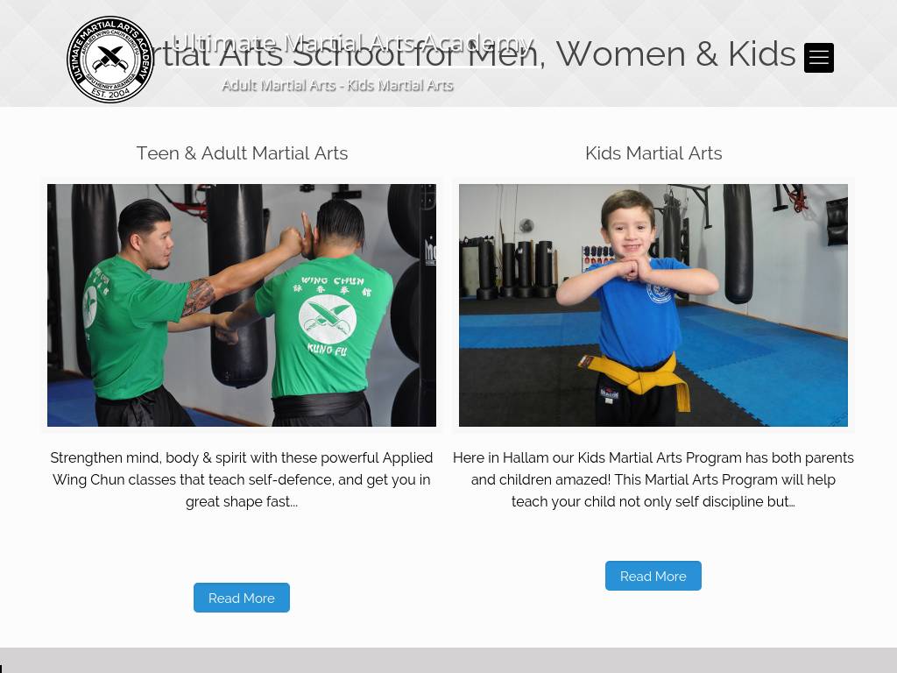The width and height of the screenshot is (897, 673).
Task: Click the crossed swords emblem in the logo
Action: click(111, 58)
